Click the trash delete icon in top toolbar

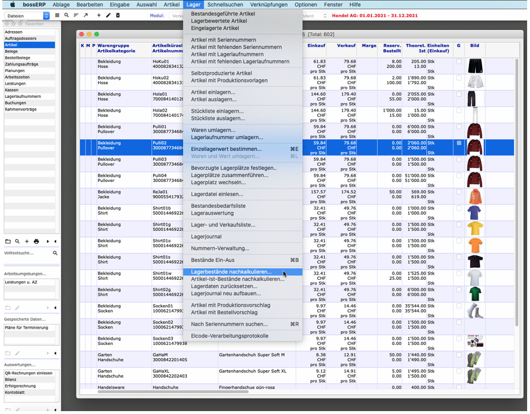[x=118, y=16]
